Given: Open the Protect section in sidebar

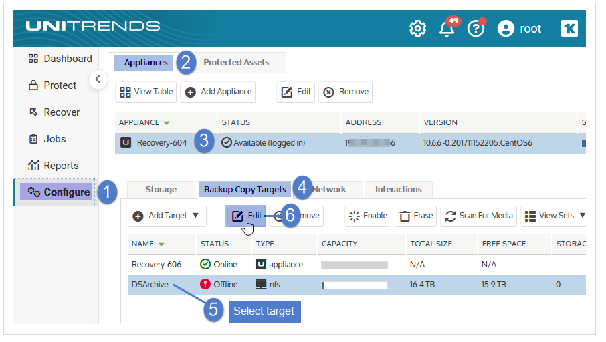Looking at the screenshot, I should click(x=53, y=85).
